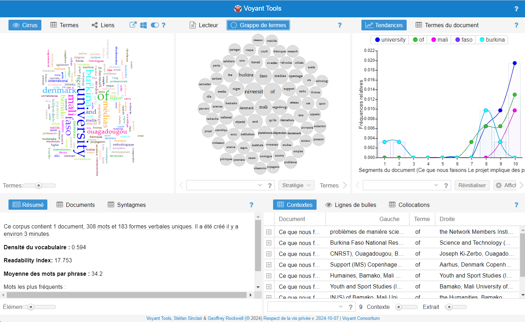The image size is (525, 322).
Task: Click the Afficher settings button
Action: [x=506, y=185]
